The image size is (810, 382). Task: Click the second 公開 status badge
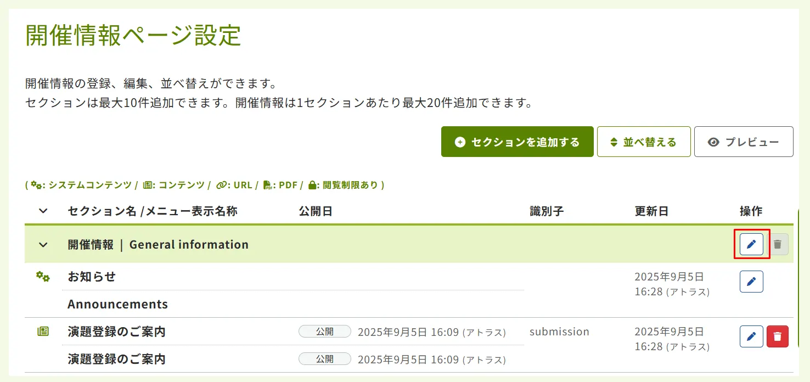[x=324, y=359]
